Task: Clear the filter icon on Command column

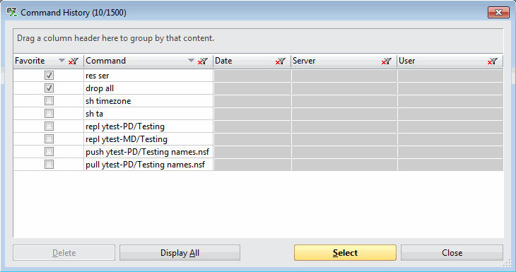Action: (x=203, y=61)
